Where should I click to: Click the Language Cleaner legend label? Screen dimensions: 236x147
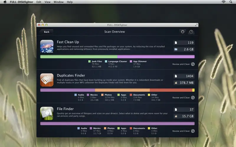[118, 61]
